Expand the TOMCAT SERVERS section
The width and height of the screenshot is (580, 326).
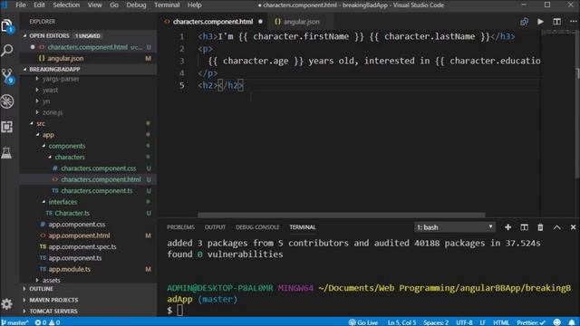[x=89, y=311]
